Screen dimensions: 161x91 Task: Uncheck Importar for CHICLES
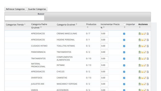point(124,72)
